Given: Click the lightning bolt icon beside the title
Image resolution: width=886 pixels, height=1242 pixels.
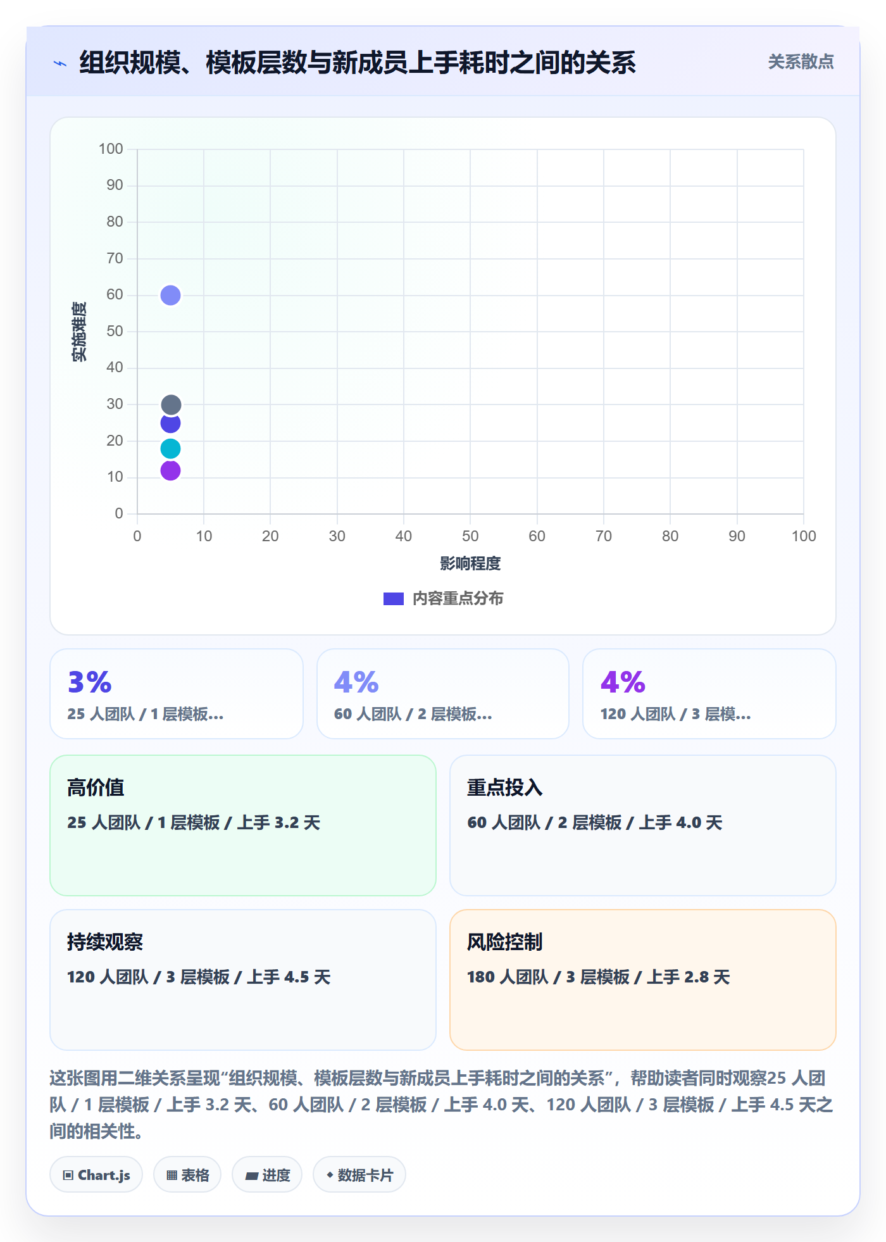Looking at the screenshot, I should (x=60, y=63).
